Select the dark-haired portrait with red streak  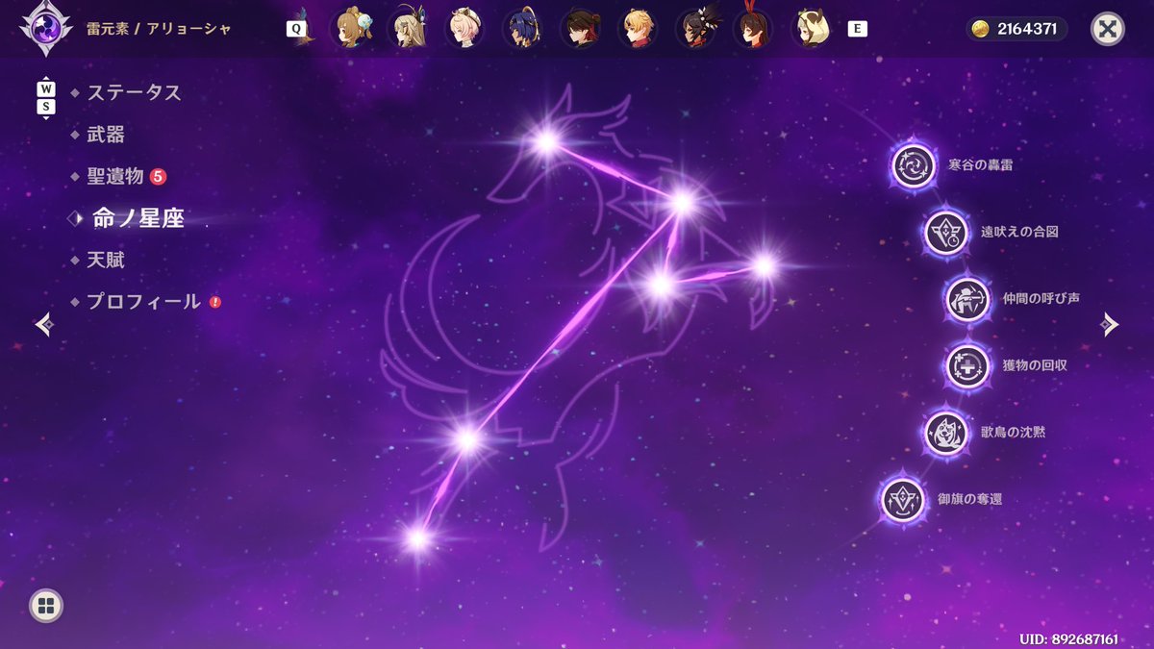click(x=581, y=29)
